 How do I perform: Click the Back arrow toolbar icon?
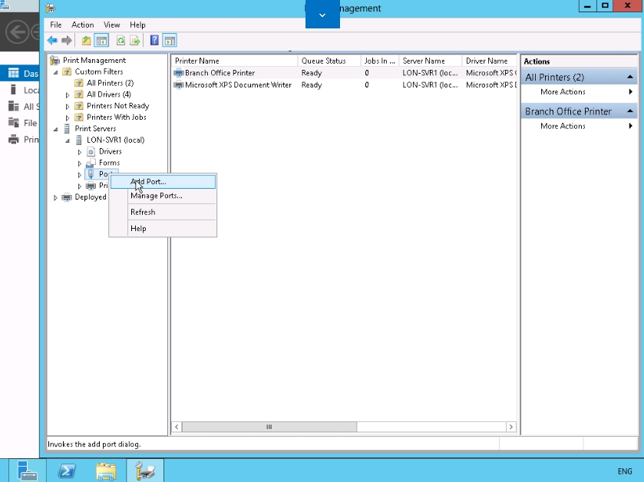[52, 41]
